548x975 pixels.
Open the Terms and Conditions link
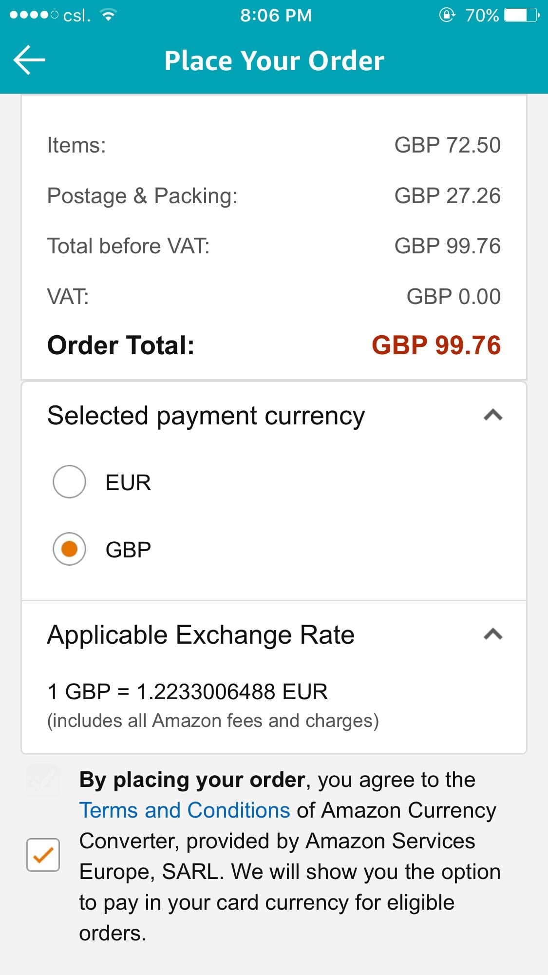pyautogui.click(x=185, y=810)
